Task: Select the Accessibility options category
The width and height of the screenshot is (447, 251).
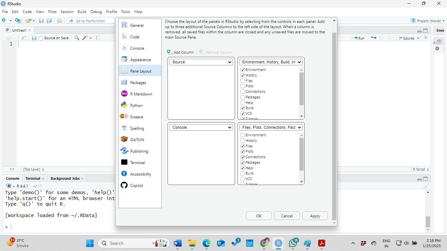Action: click(140, 174)
